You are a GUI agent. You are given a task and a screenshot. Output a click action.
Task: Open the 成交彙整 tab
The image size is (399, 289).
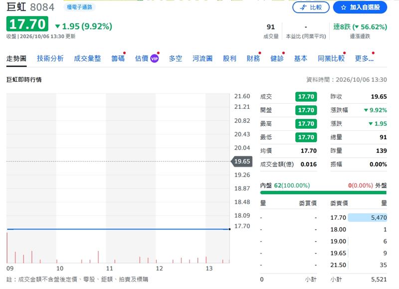(x=87, y=58)
